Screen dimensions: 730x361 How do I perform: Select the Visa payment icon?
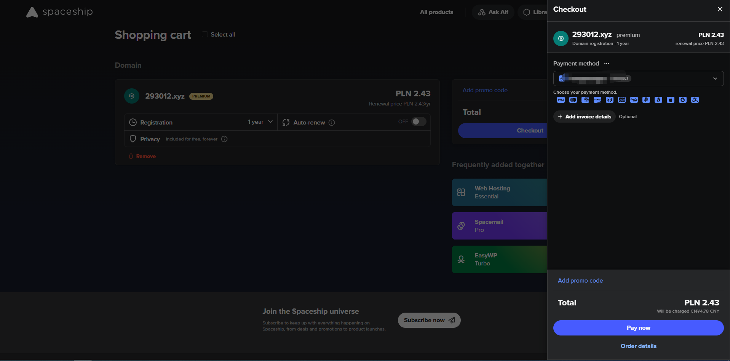pyautogui.click(x=561, y=100)
